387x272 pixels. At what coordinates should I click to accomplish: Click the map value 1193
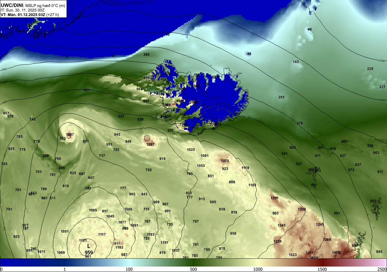(119, 247)
